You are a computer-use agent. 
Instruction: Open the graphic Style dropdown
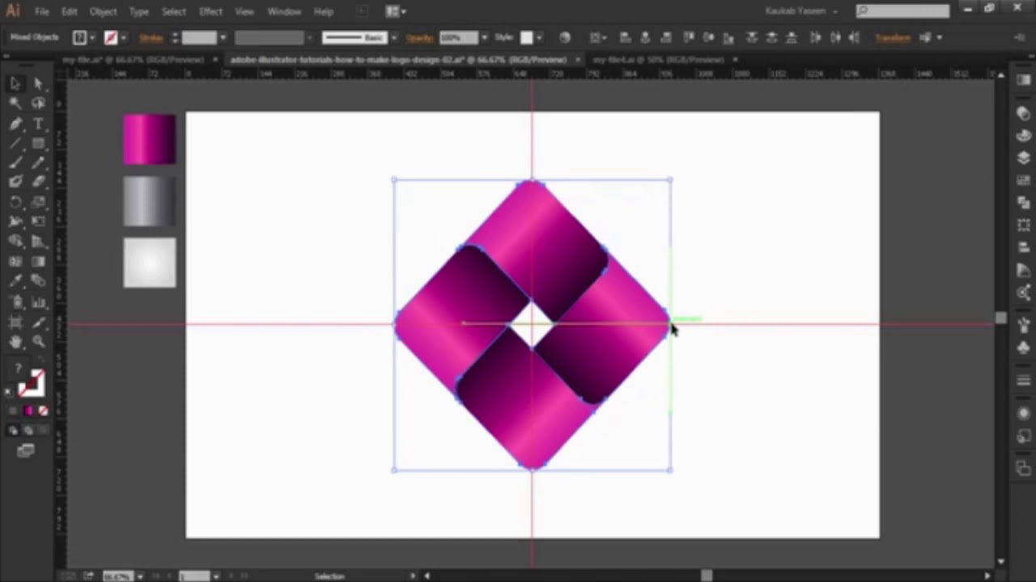539,37
